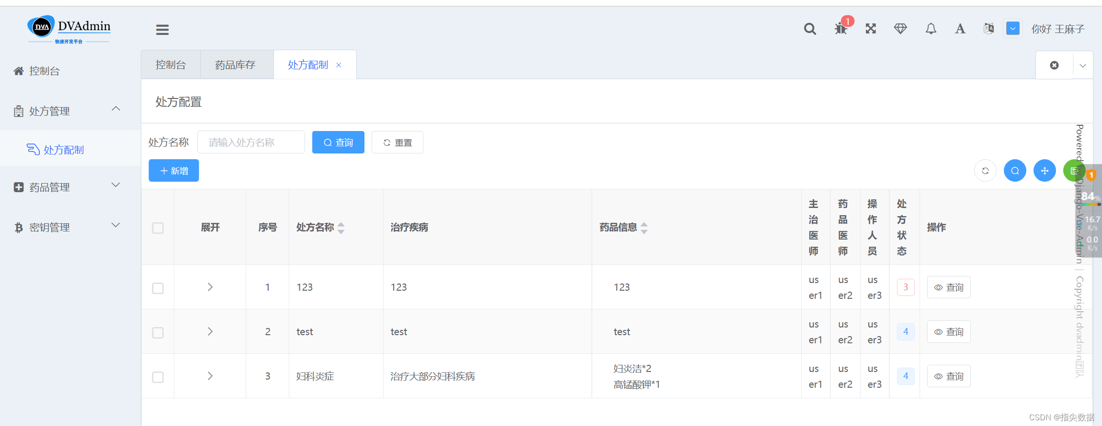Open the 你好 王麻子 user menu

click(x=1057, y=29)
